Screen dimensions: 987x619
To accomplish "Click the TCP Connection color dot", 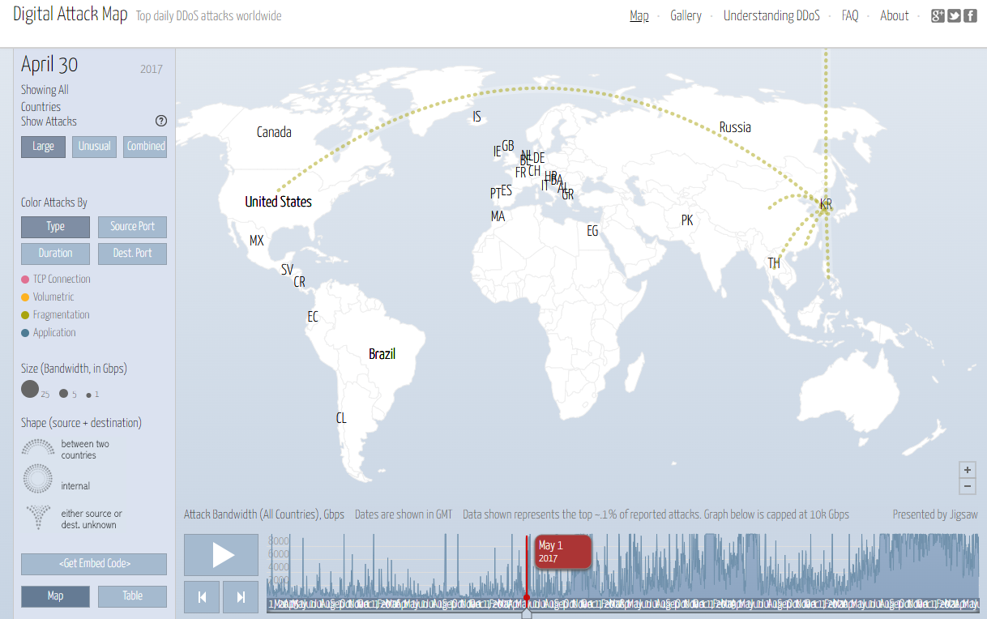I will click(x=25, y=280).
